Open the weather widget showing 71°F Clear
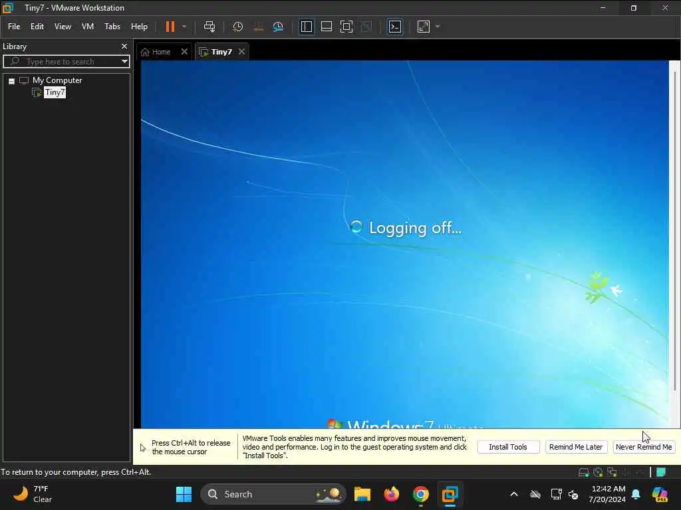Viewport: 681px width, 510px height. pos(33,494)
